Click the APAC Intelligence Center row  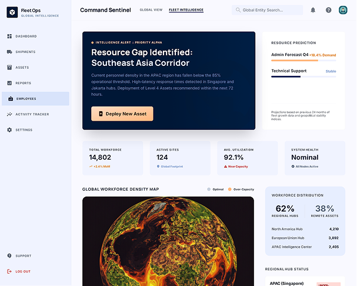pyautogui.click(x=305, y=247)
